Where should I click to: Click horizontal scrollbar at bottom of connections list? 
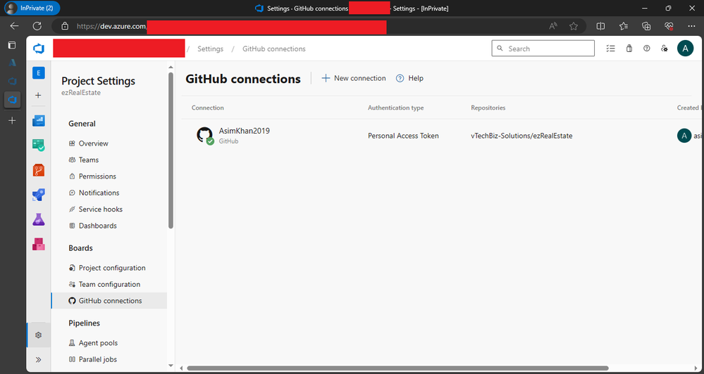point(397,368)
